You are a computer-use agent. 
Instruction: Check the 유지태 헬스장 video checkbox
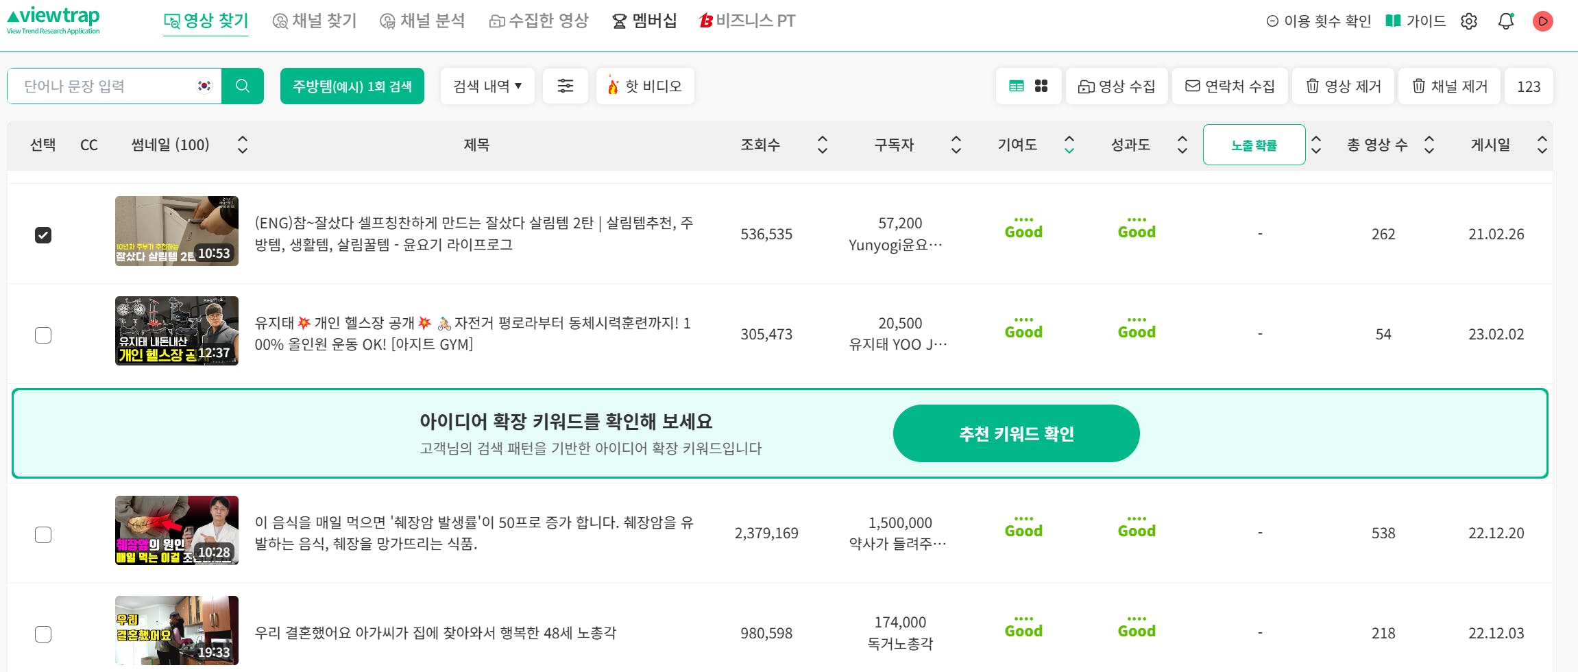click(43, 335)
